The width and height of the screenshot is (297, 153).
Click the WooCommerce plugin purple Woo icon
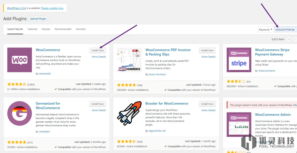pos(19,60)
